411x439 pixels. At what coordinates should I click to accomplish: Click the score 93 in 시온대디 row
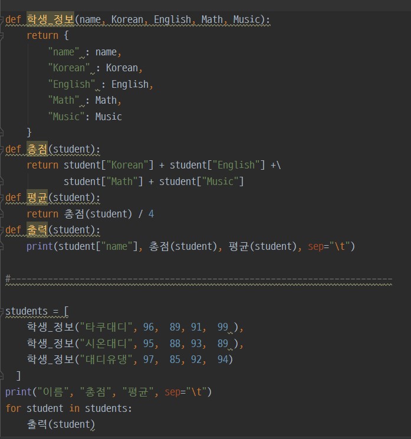point(196,343)
